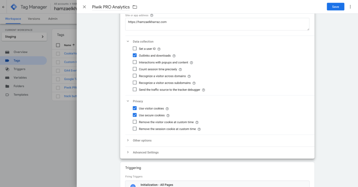
Task: Save the tag configuration
Action: [335, 7]
